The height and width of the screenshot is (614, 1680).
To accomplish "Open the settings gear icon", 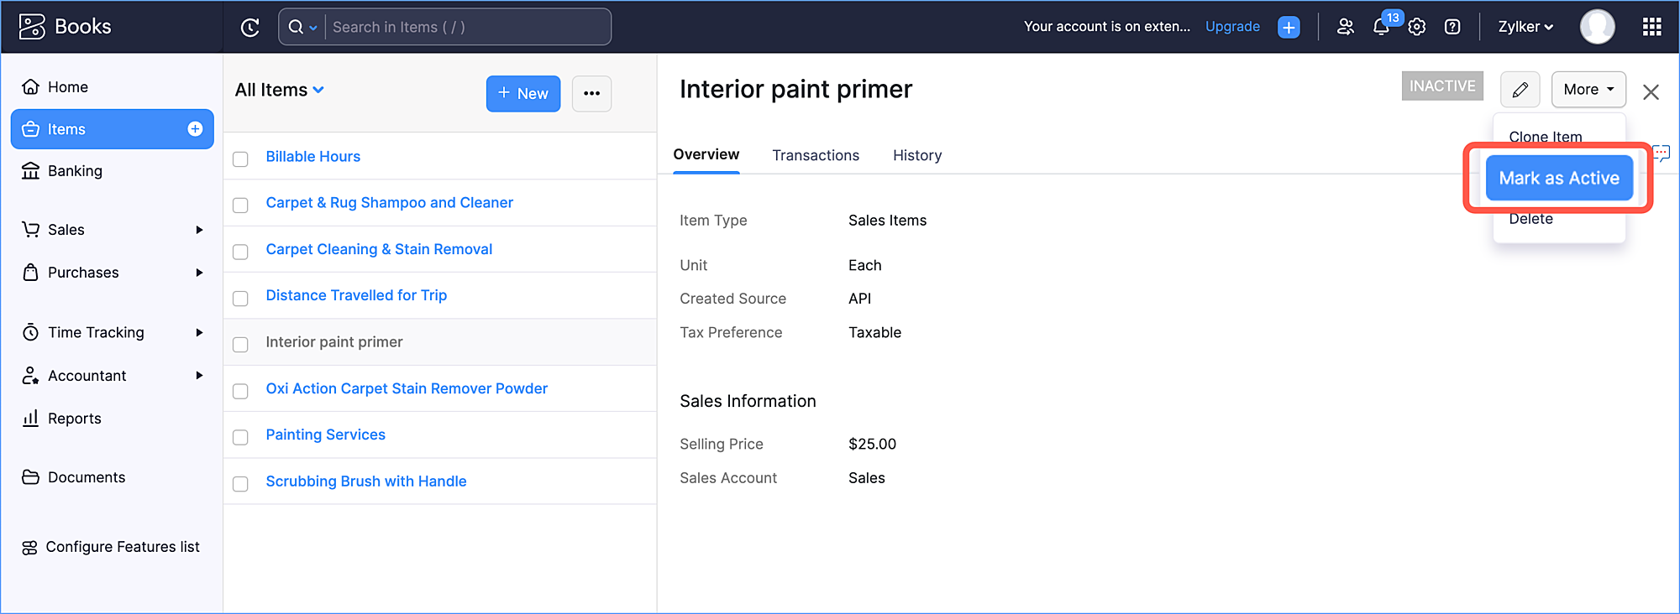I will (x=1417, y=28).
